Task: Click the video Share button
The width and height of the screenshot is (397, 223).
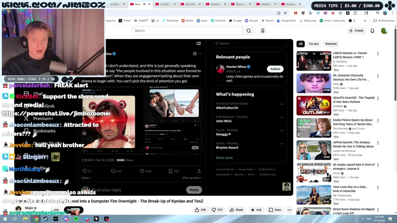Action: [236, 210]
